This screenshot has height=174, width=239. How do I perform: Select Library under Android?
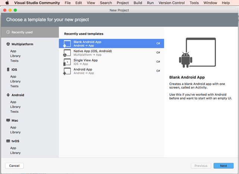coord(15,107)
